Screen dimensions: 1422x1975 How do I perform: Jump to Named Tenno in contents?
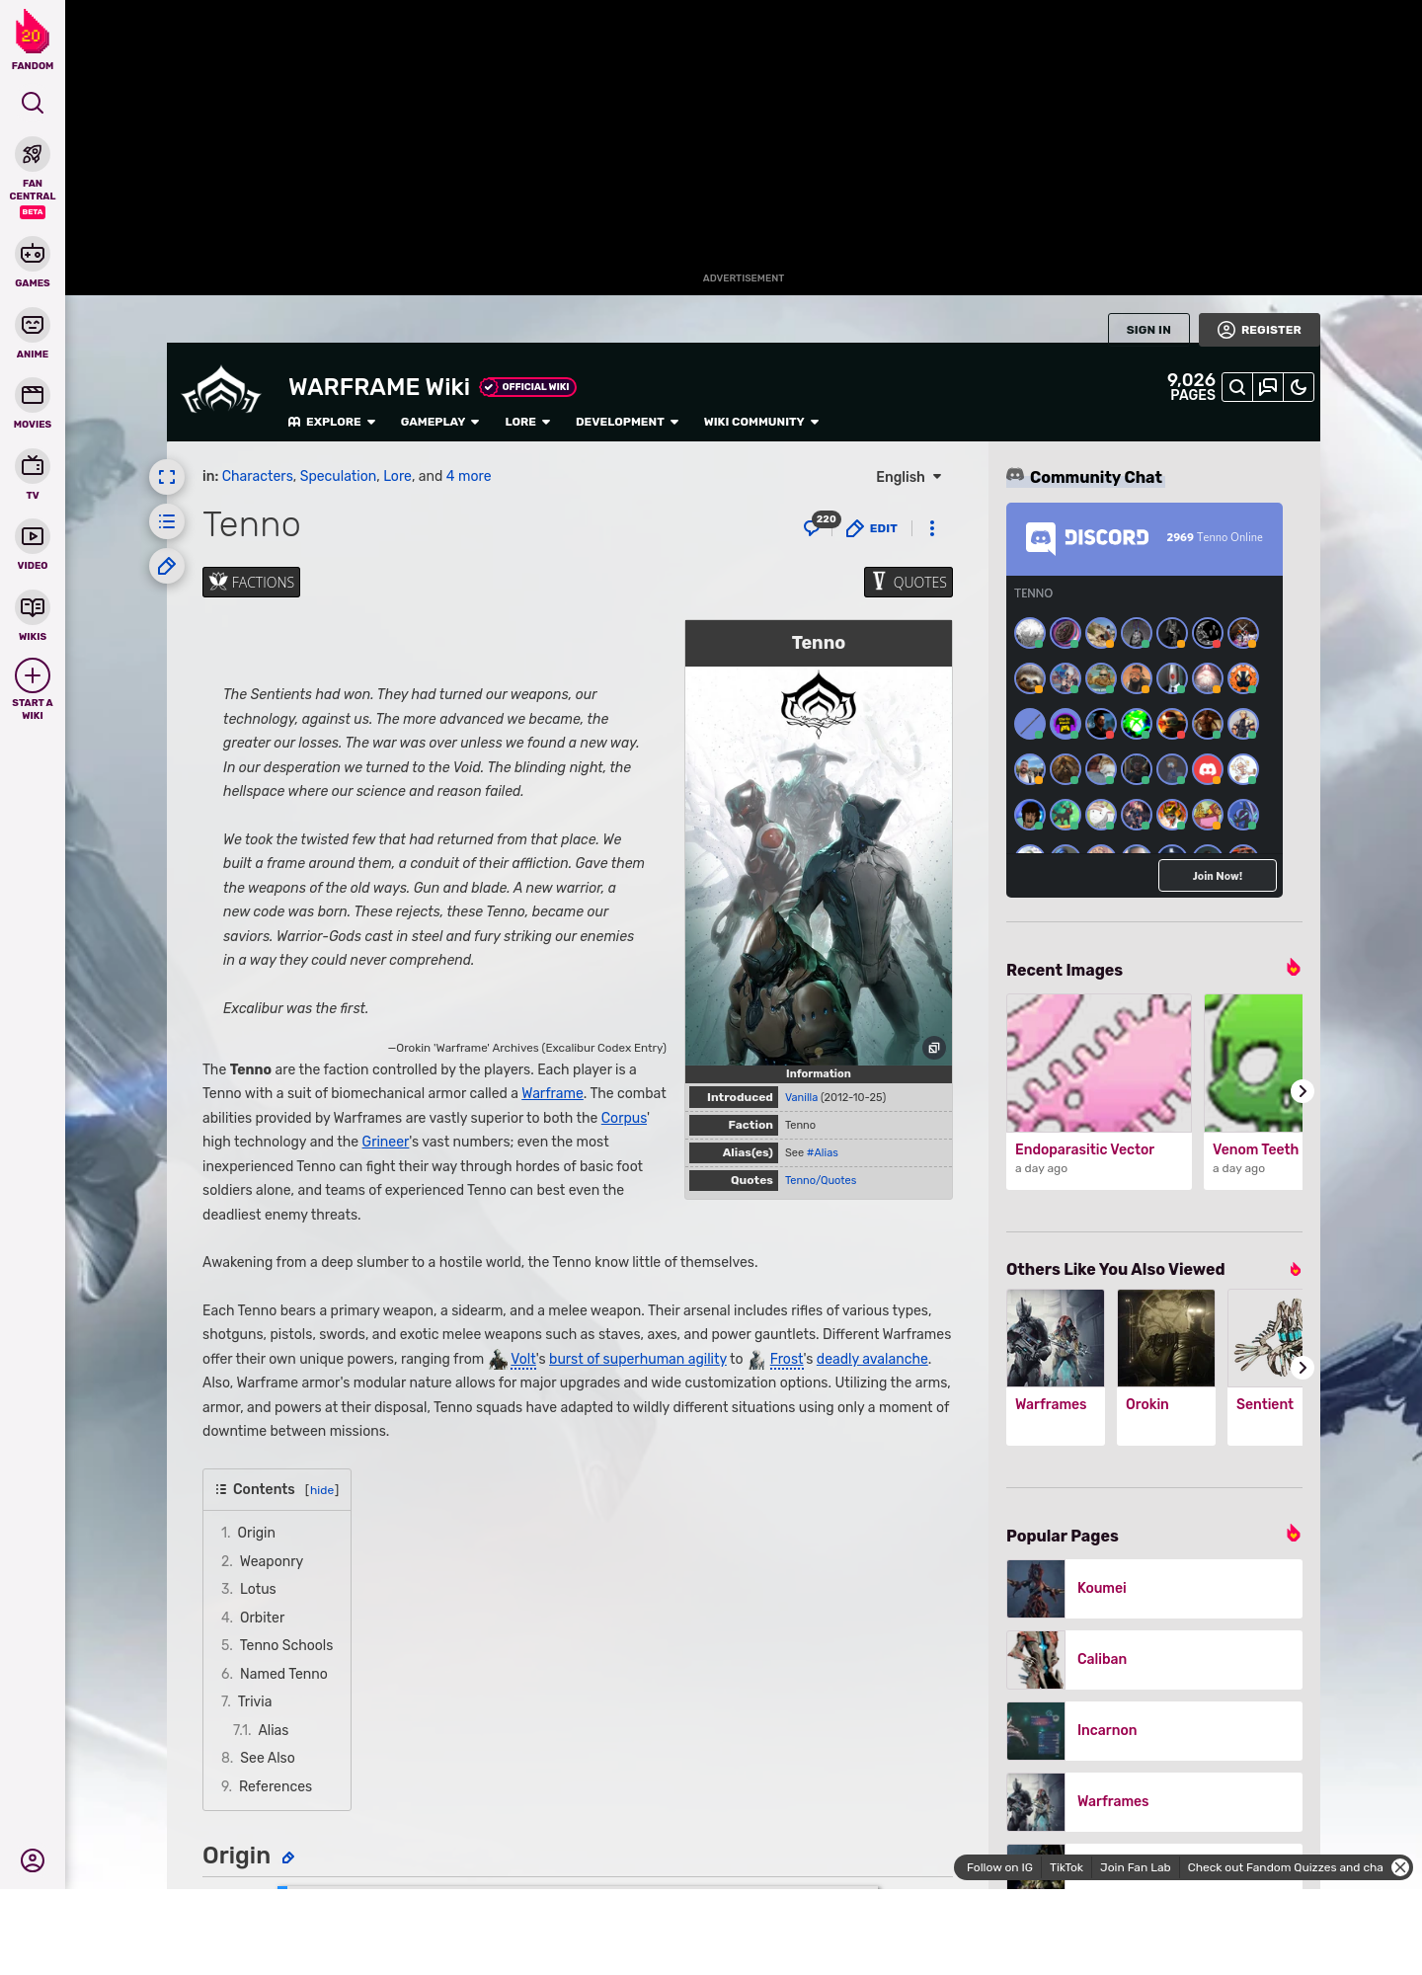pos(283,1674)
